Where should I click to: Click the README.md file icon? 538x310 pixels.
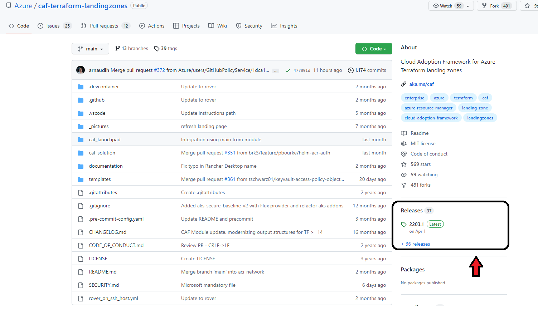(81, 272)
